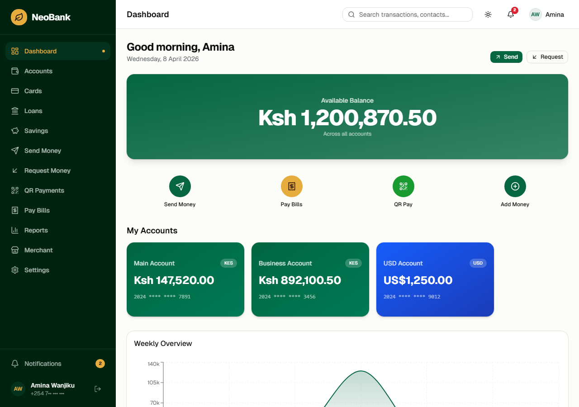Click the NeoBank leaf logo
Image resolution: width=579 pixels, height=407 pixels.
coord(19,17)
